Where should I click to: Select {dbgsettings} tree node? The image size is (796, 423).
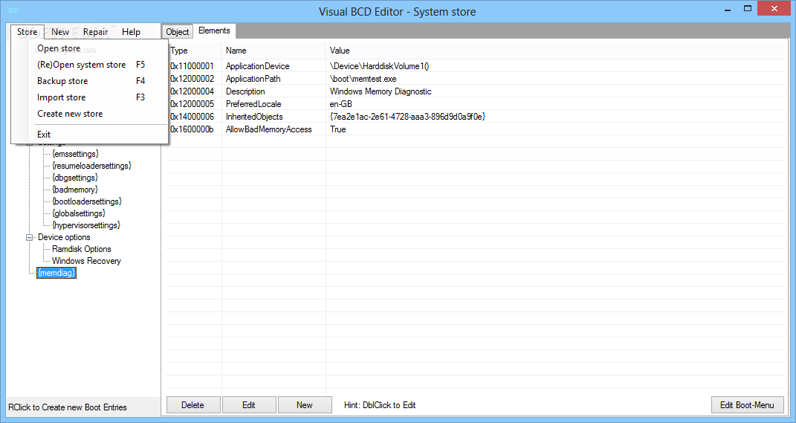[75, 178]
